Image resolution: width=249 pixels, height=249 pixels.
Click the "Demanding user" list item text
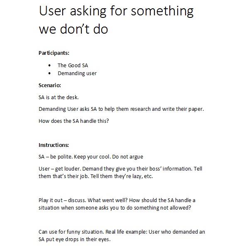point(77,73)
